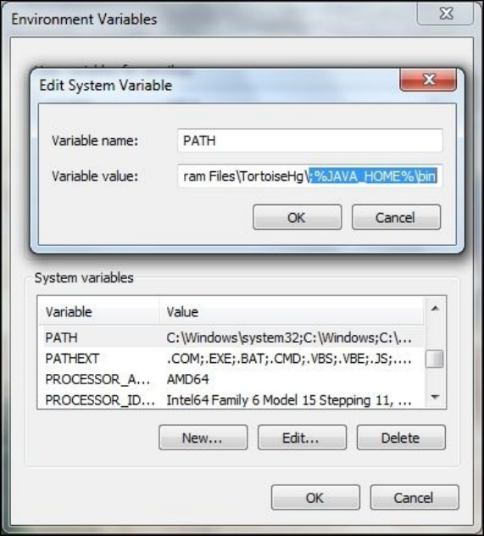The height and width of the screenshot is (536, 484).
Task: Create a variable with the New... button
Action: [x=203, y=438]
